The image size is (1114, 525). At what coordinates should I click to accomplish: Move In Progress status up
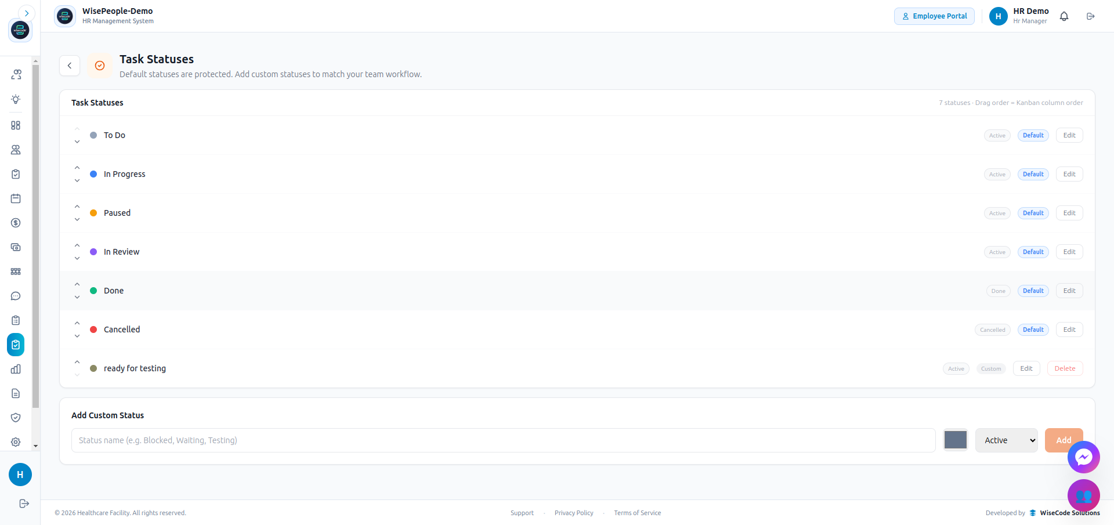(77, 168)
